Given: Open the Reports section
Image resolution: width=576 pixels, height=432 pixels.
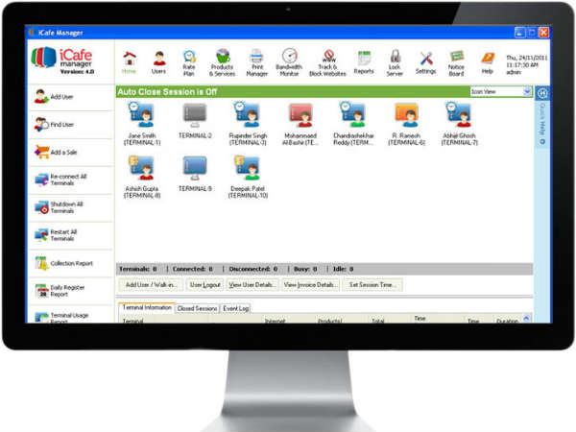Looking at the screenshot, I should pos(364,62).
